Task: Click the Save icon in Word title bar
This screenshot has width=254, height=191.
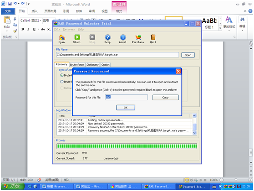Action: (10, 4)
